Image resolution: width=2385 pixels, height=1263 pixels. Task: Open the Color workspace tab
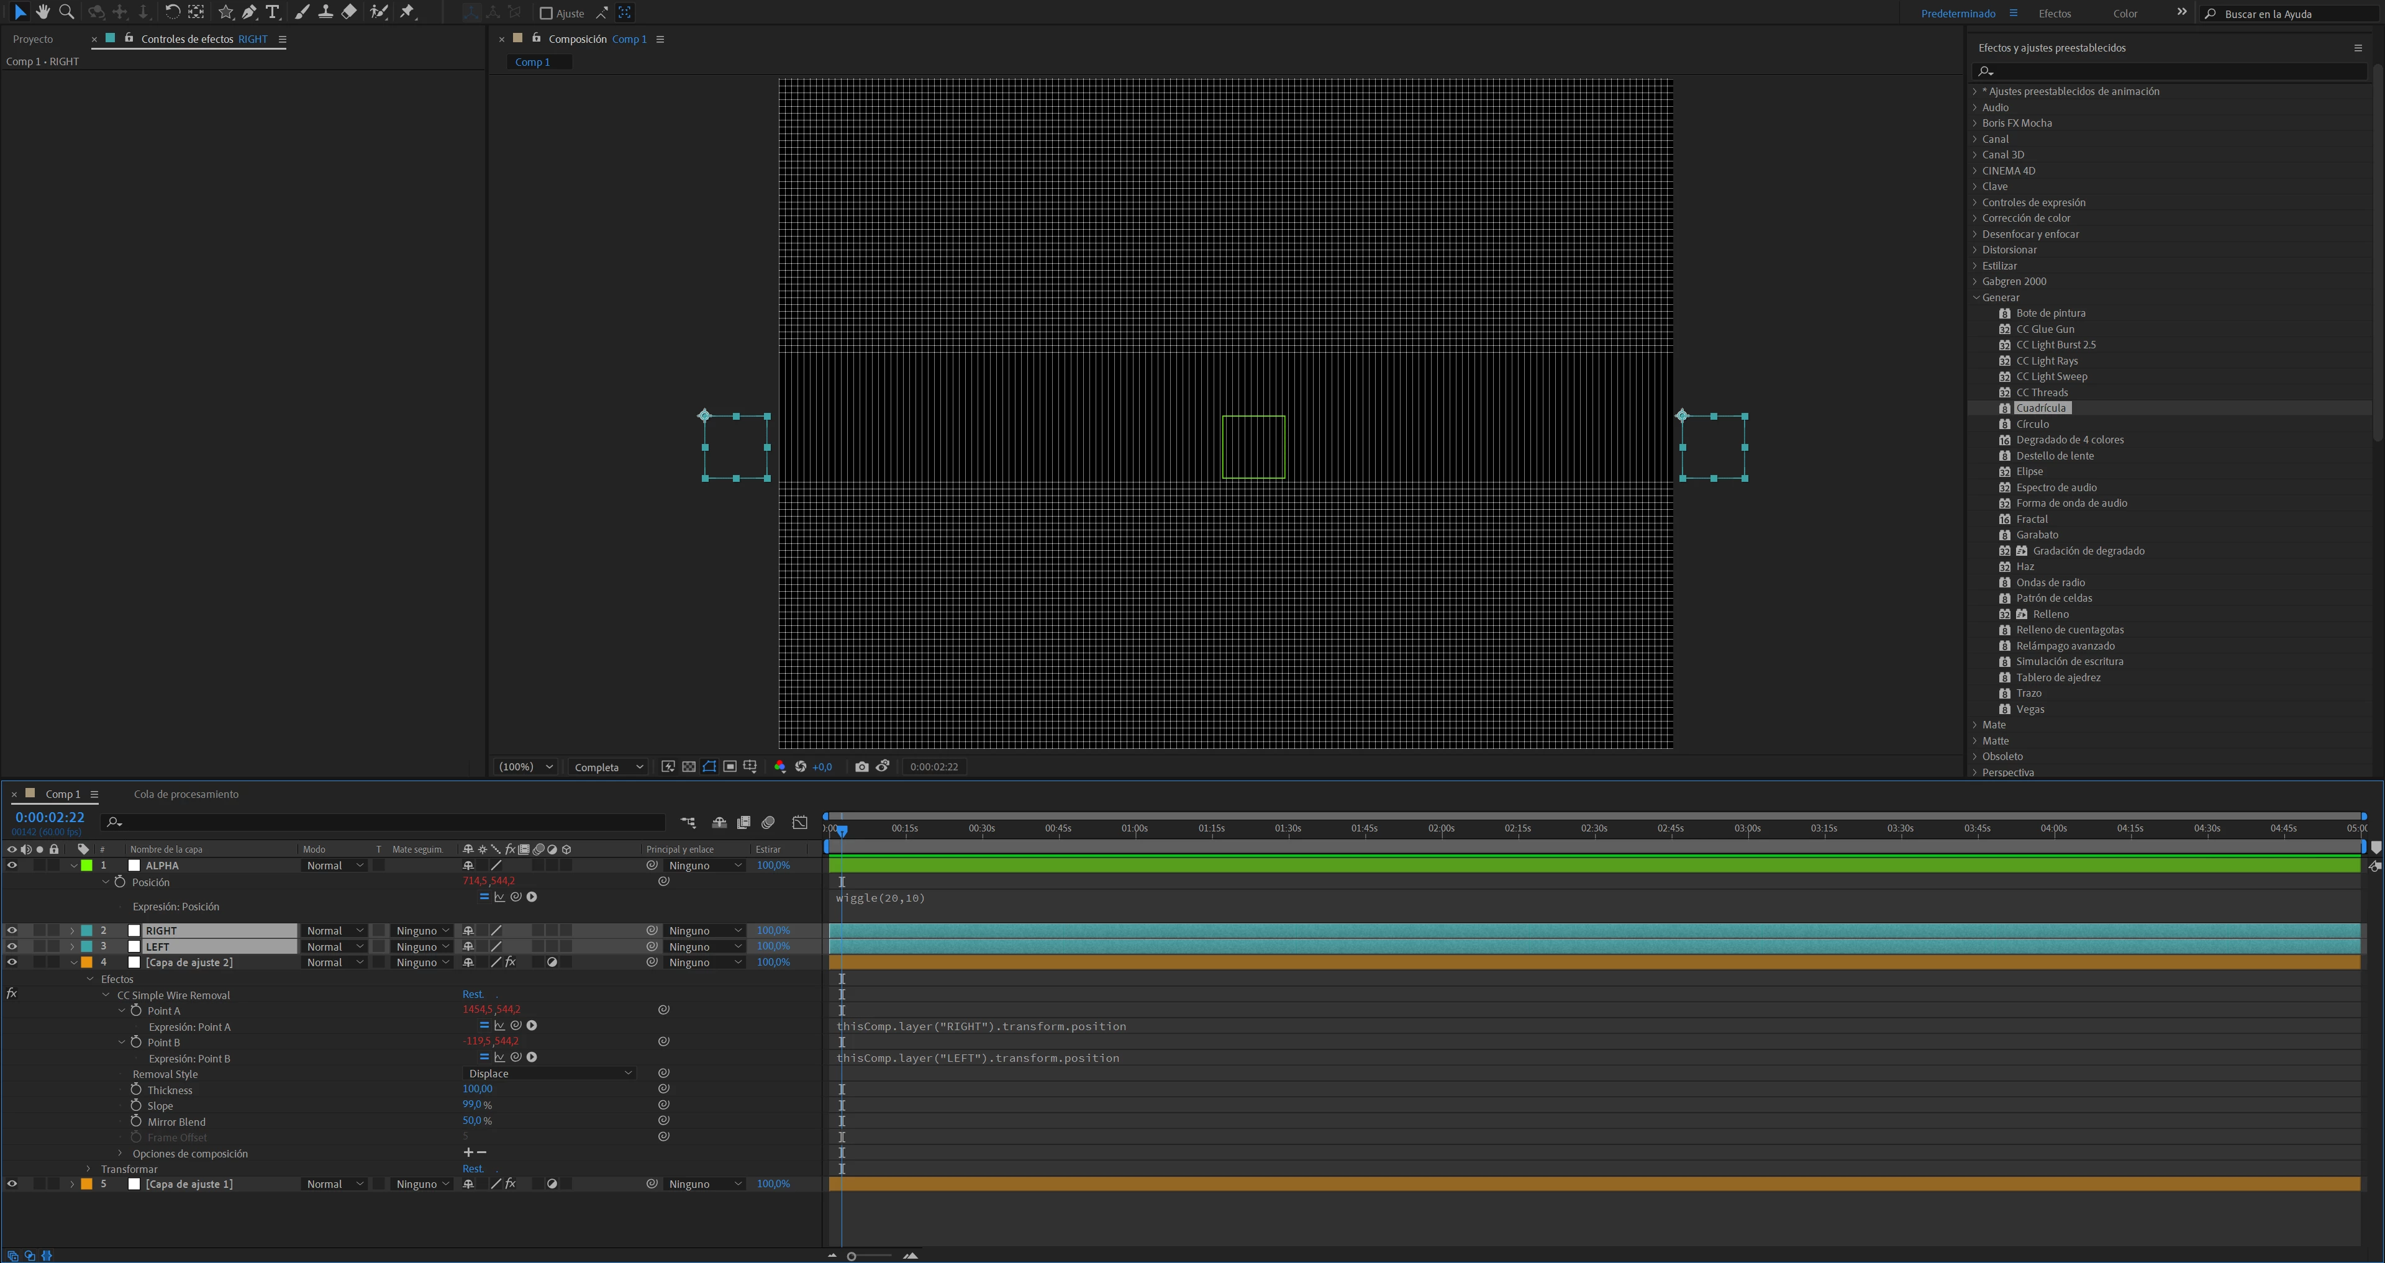click(x=2125, y=13)
